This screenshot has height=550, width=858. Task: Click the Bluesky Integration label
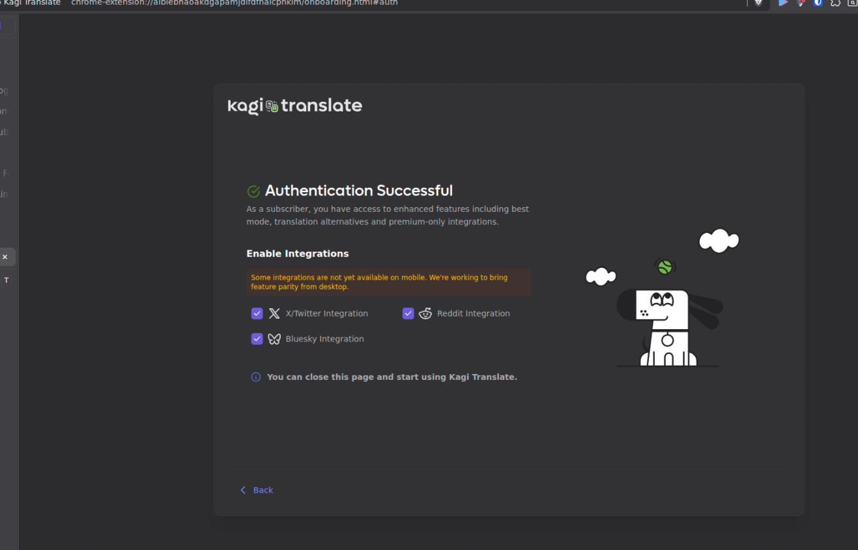click(x=324, y=339)
